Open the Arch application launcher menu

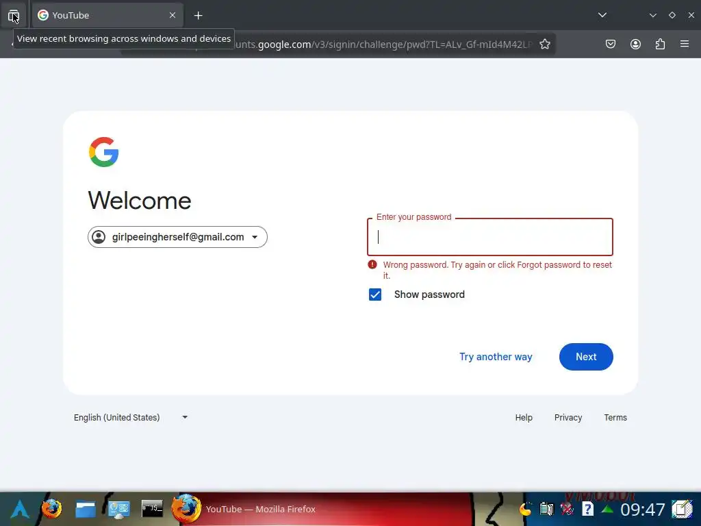20,509
